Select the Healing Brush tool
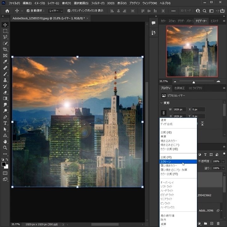Viewport: 227px width, 227px height. tap(5, 68)
